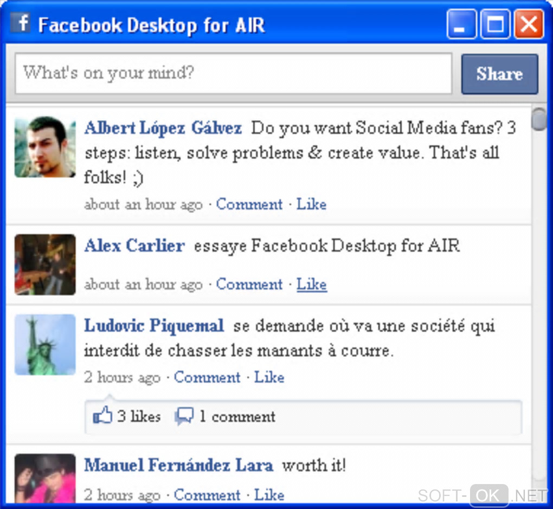Click Manuel Fernández Lara's profile photo
Viewport: 553px width, 509px height.
(45, 479)
